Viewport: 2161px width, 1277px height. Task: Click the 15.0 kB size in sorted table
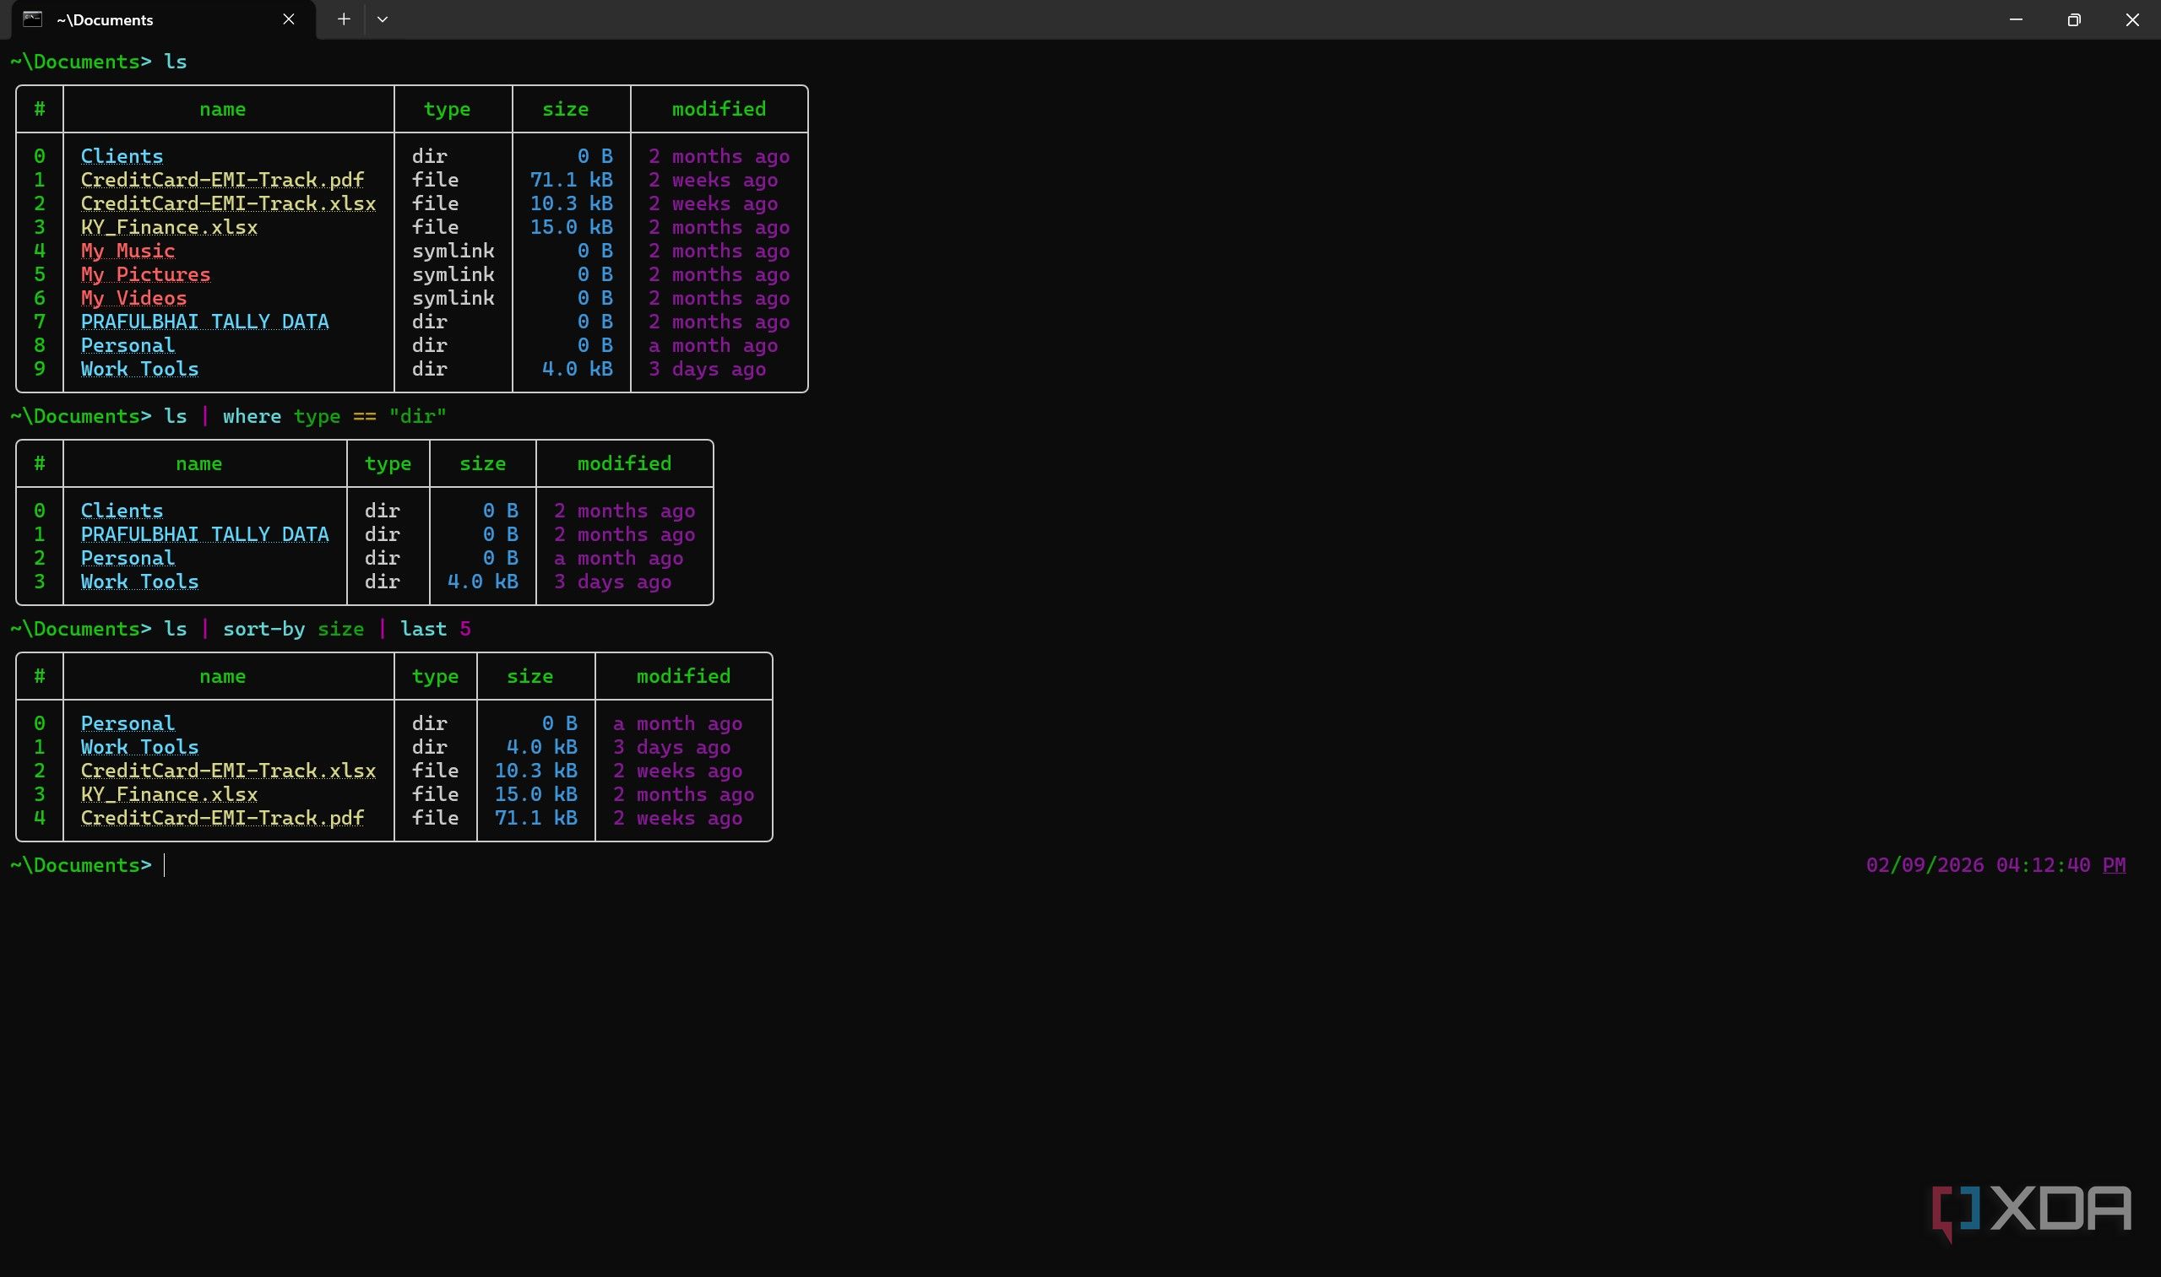point(535,794)
